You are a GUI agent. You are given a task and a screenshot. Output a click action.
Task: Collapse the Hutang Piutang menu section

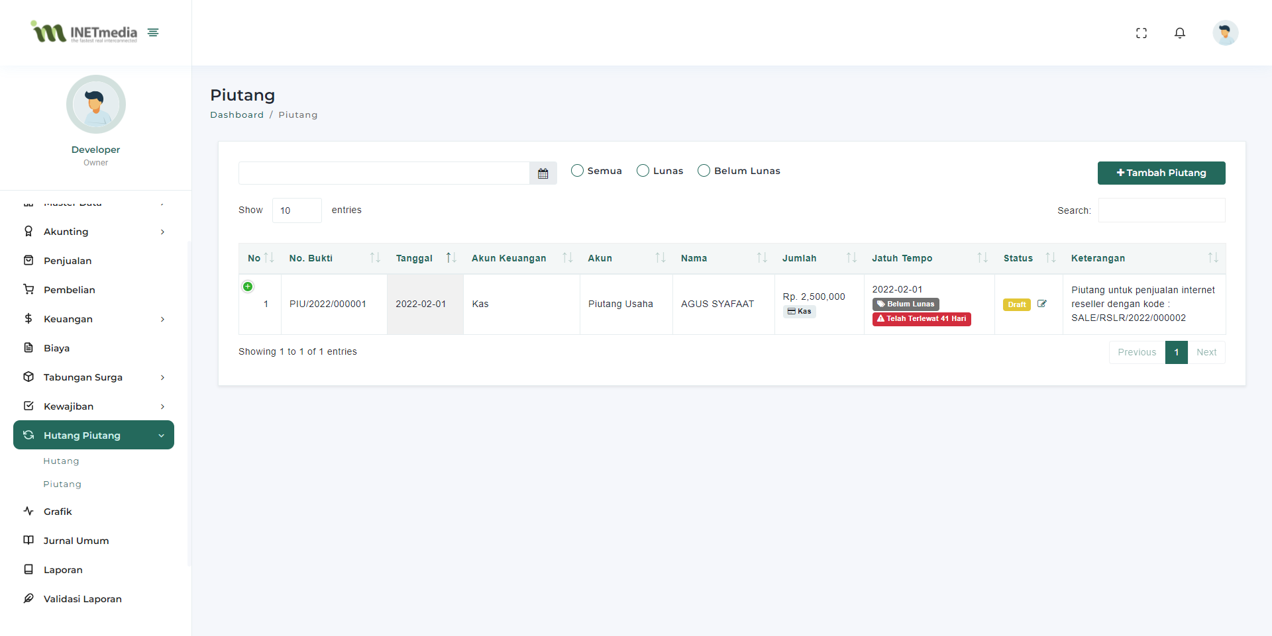[x=93, y=435]
